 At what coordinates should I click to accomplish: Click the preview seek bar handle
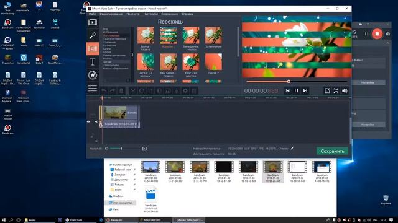(x=289, y=81)
